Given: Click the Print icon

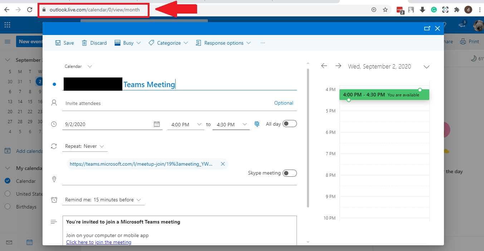Looking at the screenshot, I should click(463, 41).
